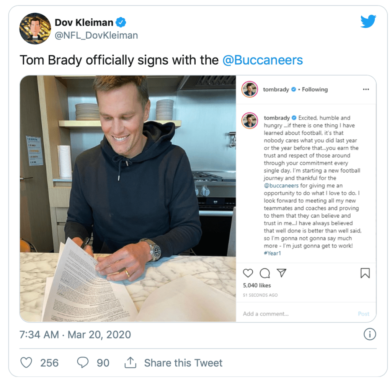392x381 pixels.
Task: Click the Instagram comment bubble icon
Action: tap(265, 273)
